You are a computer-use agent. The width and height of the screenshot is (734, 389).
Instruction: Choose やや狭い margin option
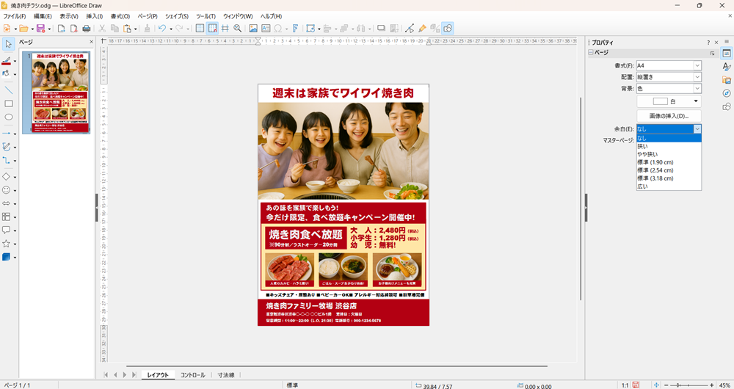tap(669, 154)
